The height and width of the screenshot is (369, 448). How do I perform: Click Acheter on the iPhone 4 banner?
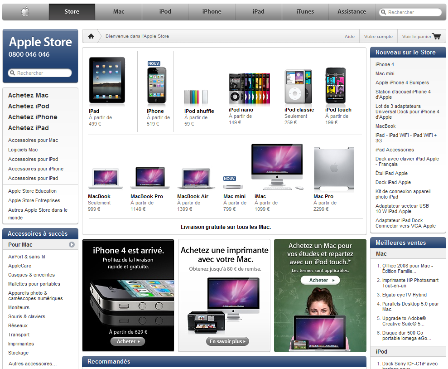point(128,341)
